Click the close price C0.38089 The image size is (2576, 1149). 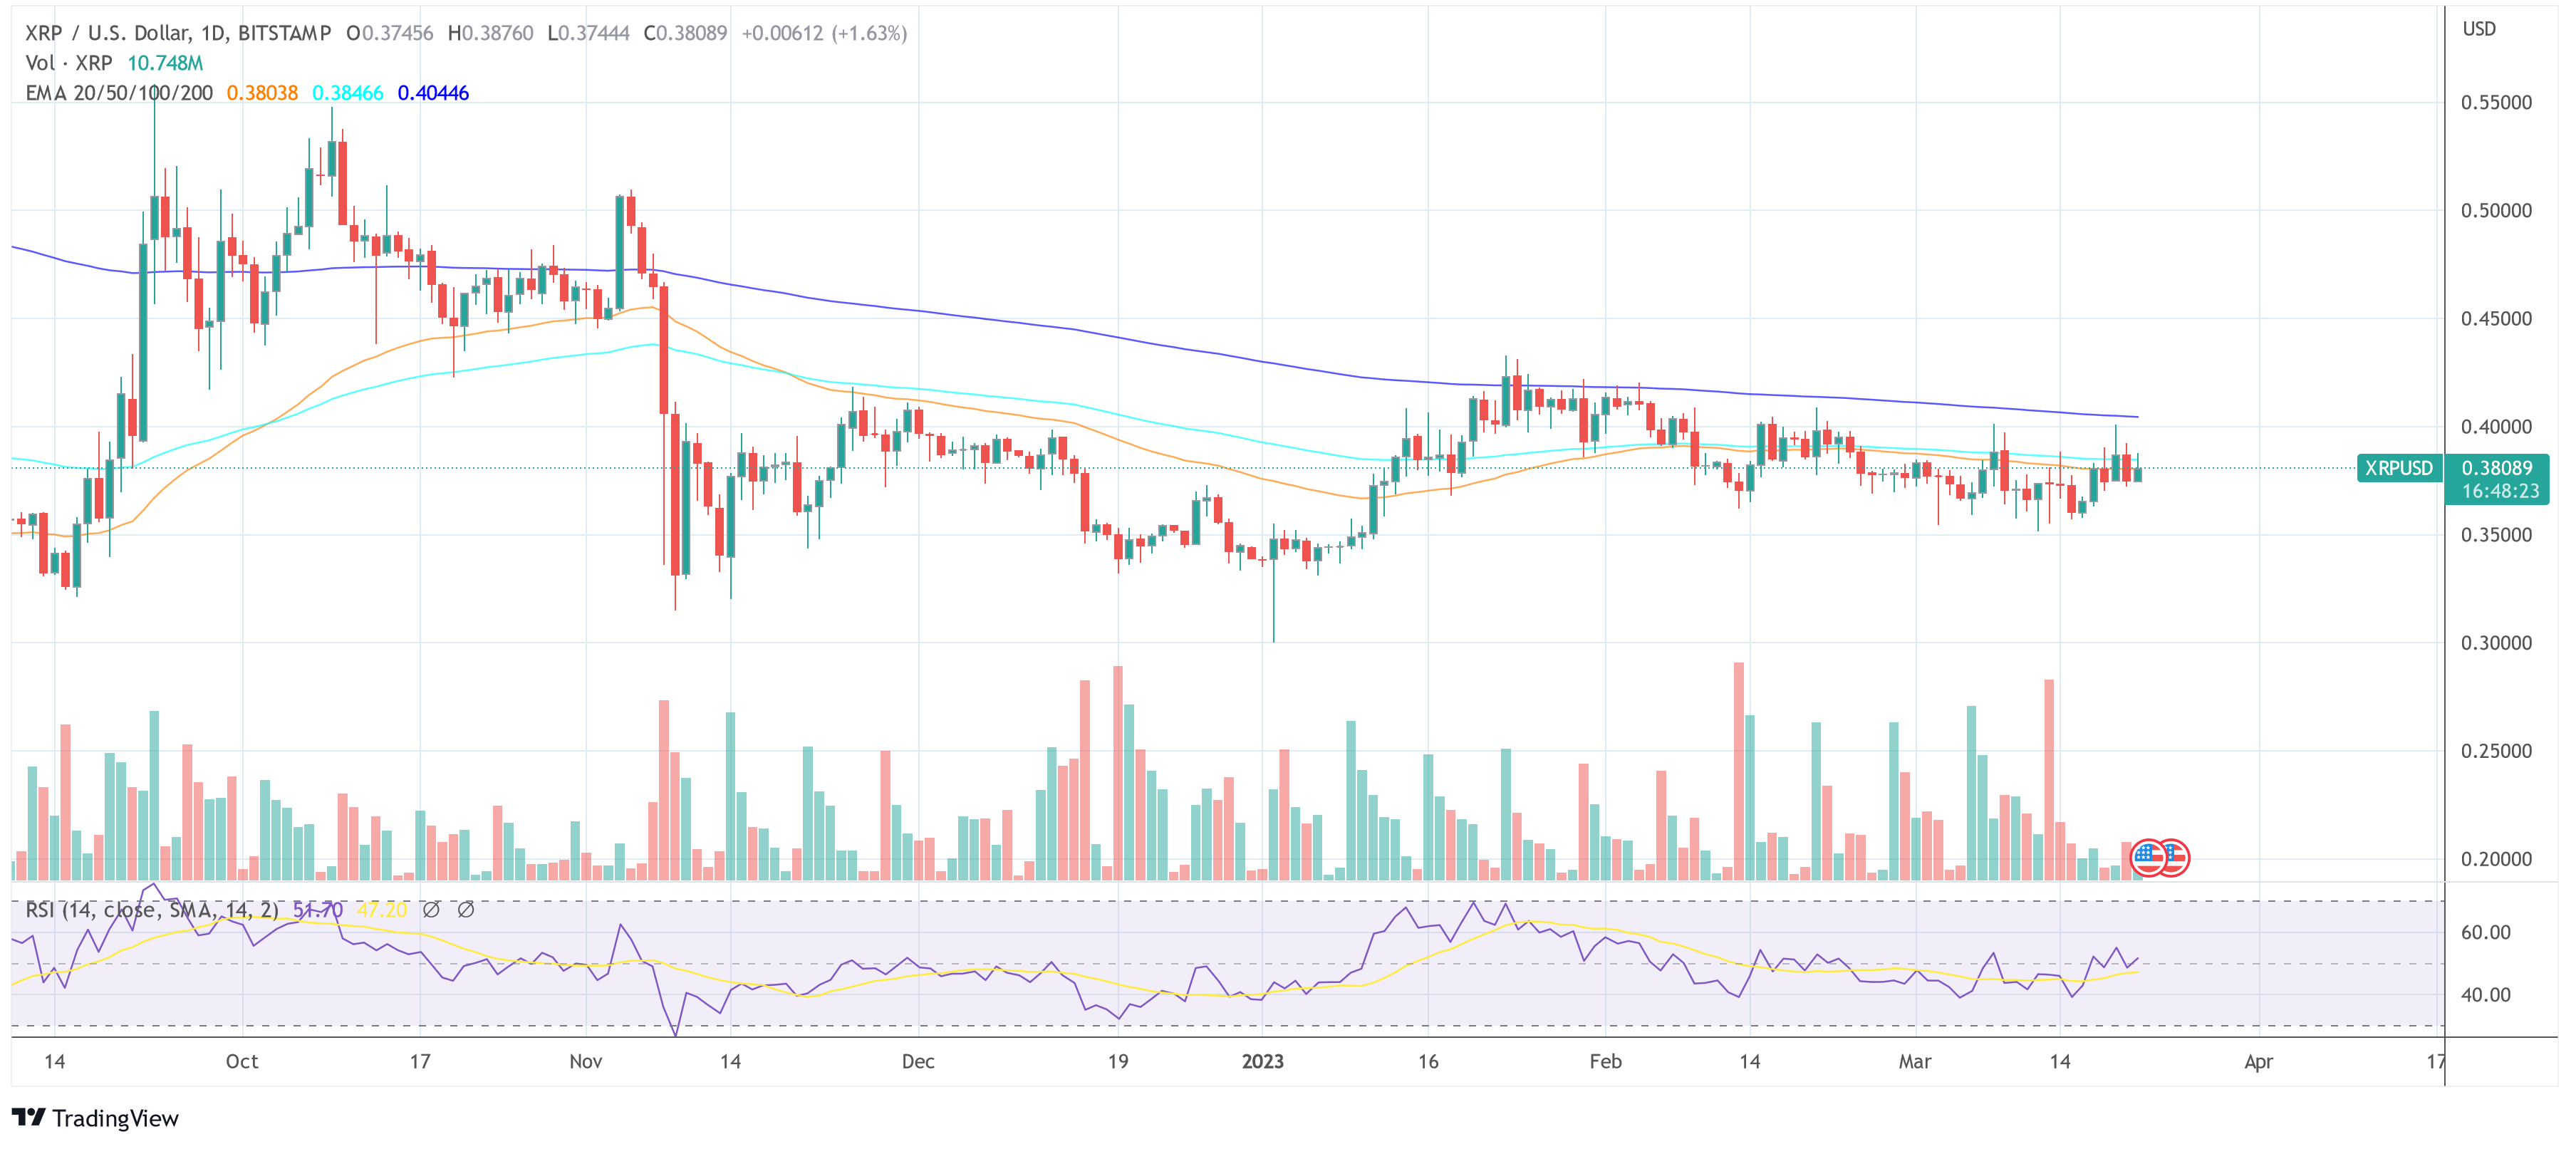[x=685, y=33]
